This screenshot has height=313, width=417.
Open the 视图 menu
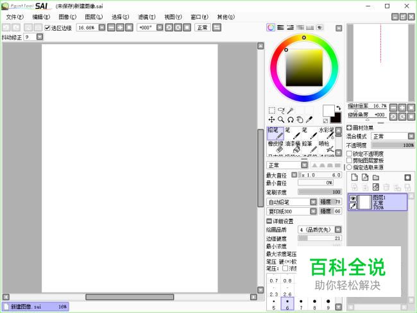[x=173, y=17]
